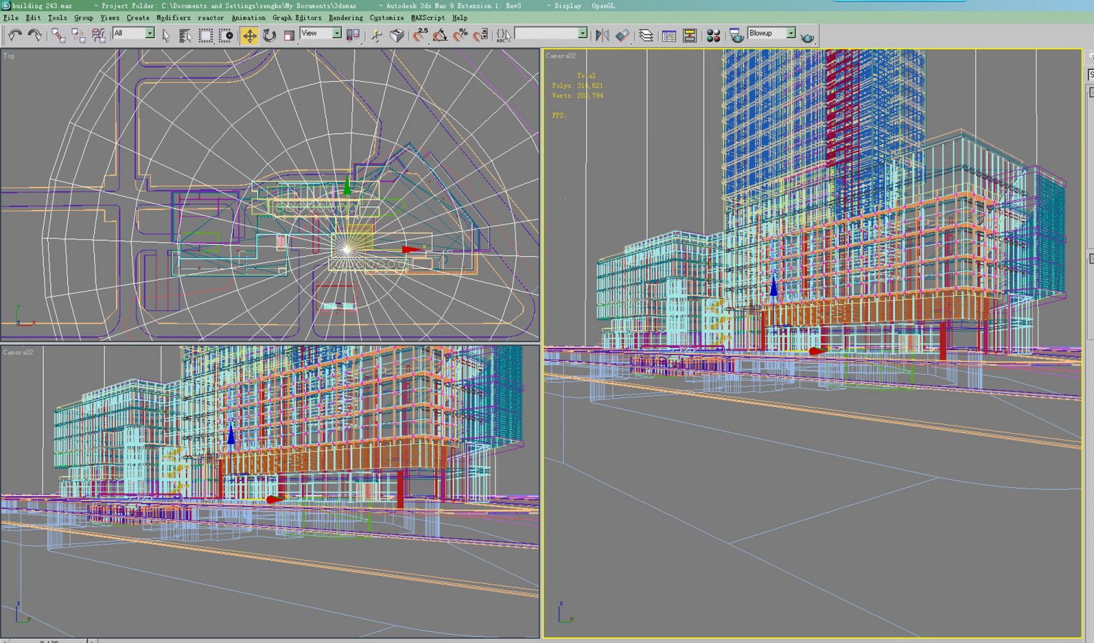Viewport: 1094px width, 643px height.
Task: Open the File menu
Action: pyautogui.click(x=11, y=17)
